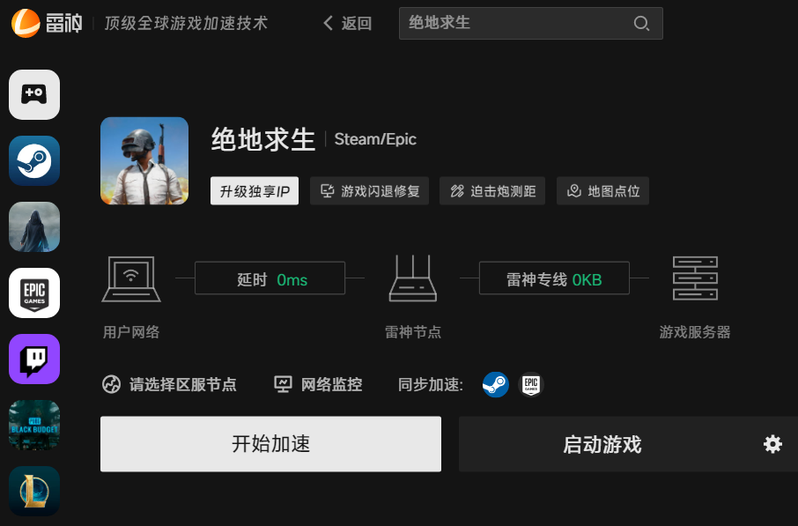Click the search magnifier icon
Screen dimensions: 798x526
click(641, 24)
